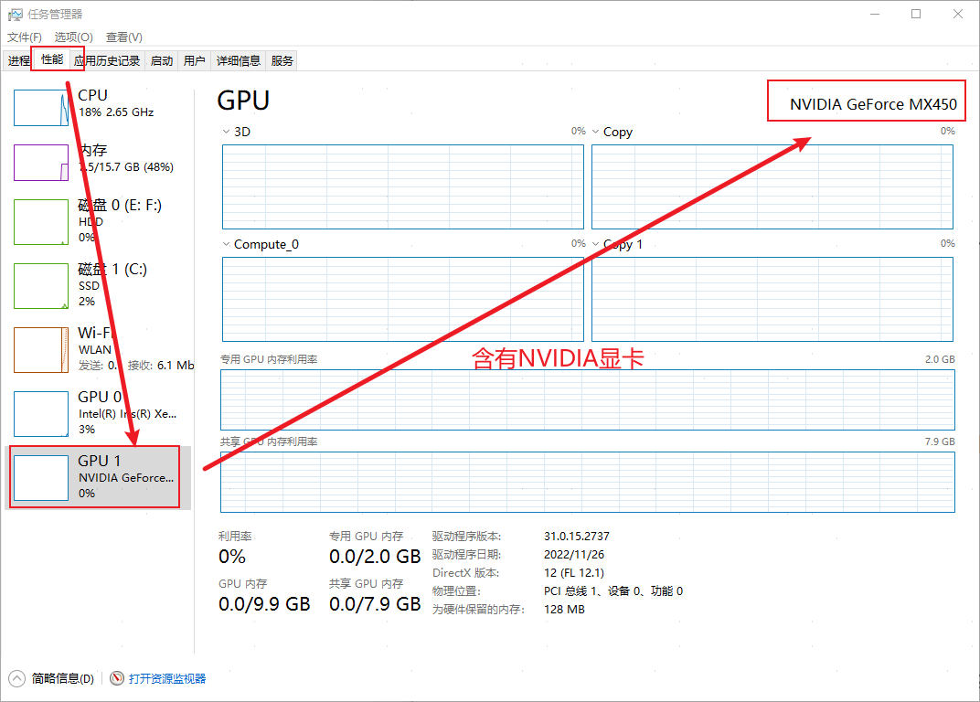This screenshot has height=702, width=980.
Task: Click the NVIDIA GeForce MX450 name
Action: coord(873,104)
